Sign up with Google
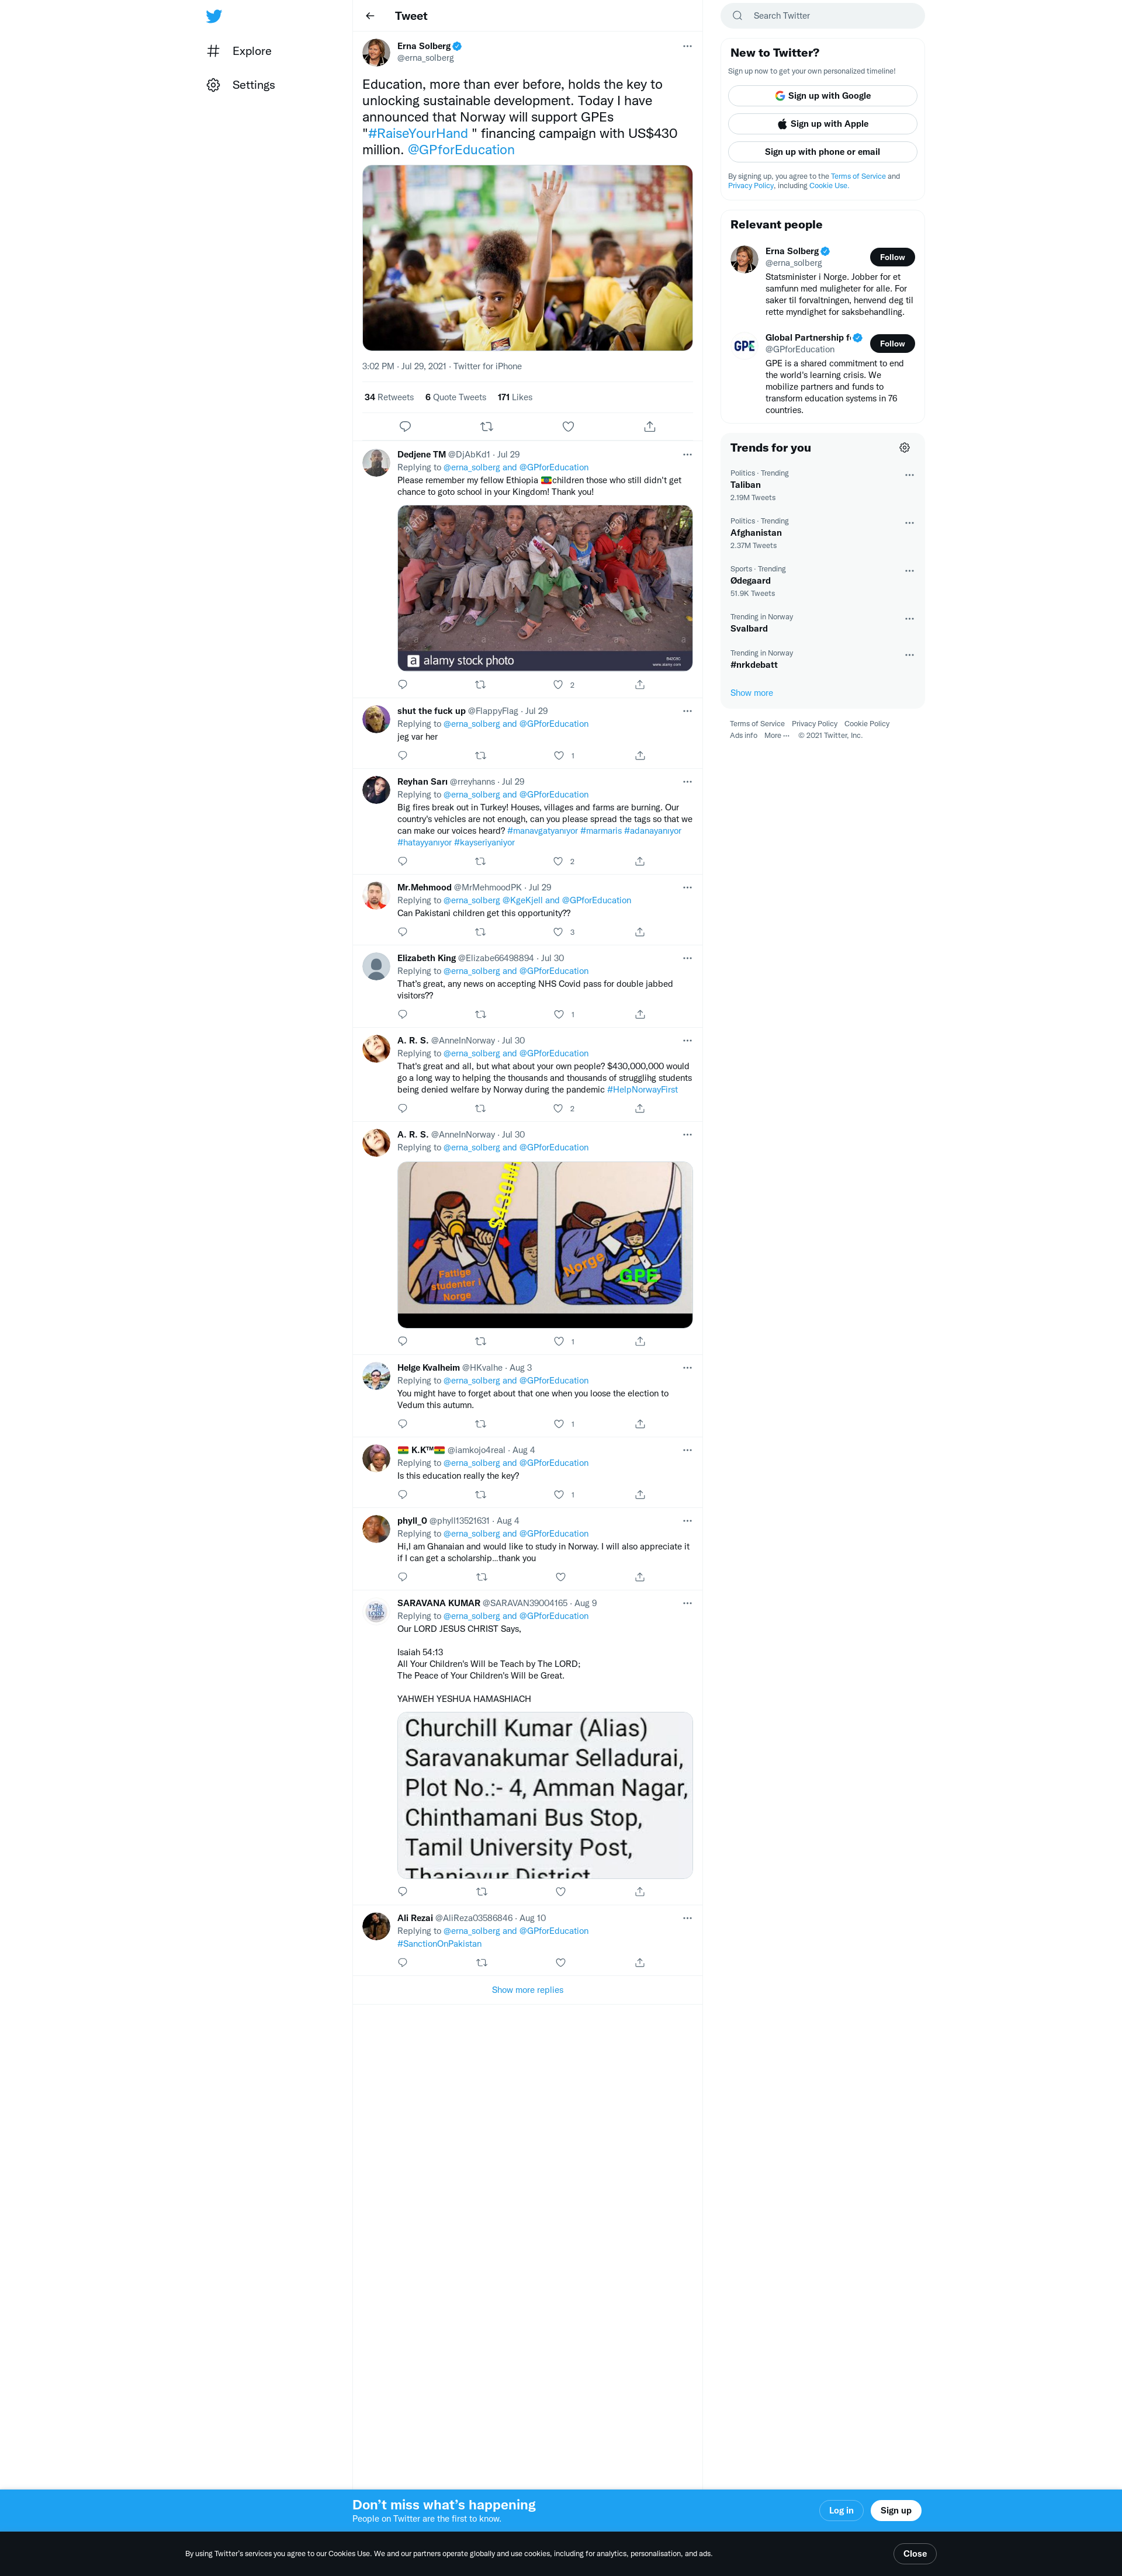The height and width of the screenshot is (2576, 1122). (x=822, y=96)
